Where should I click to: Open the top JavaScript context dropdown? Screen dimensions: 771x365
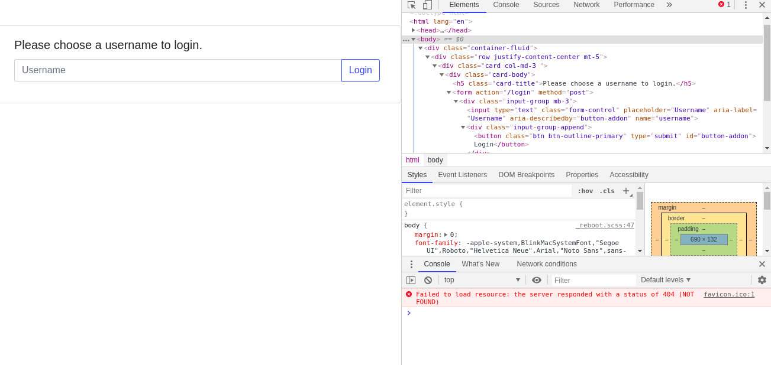click(482, 280)
